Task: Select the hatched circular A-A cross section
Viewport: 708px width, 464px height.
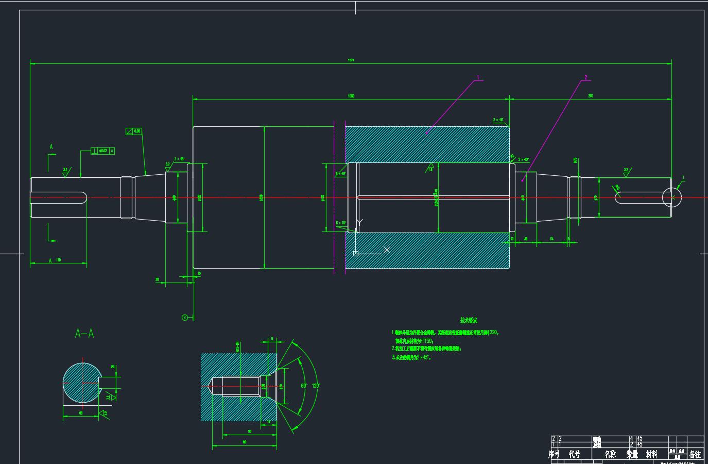Action: [x=81, y=383]
